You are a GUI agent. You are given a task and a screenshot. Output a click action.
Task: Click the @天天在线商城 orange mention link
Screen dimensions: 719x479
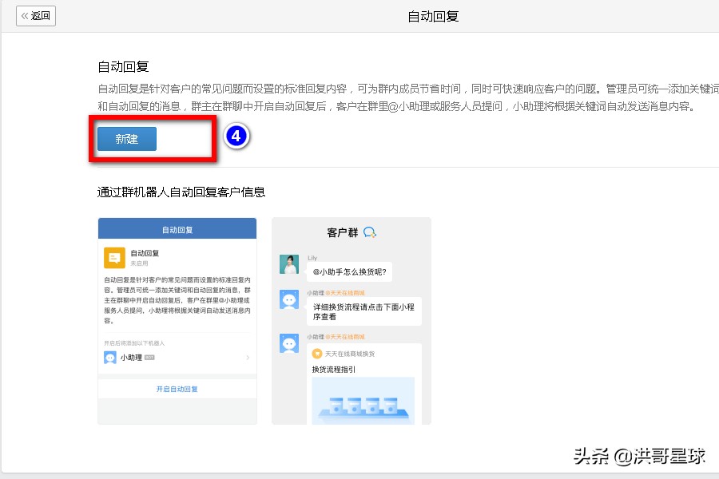click(x=346, y=291)
